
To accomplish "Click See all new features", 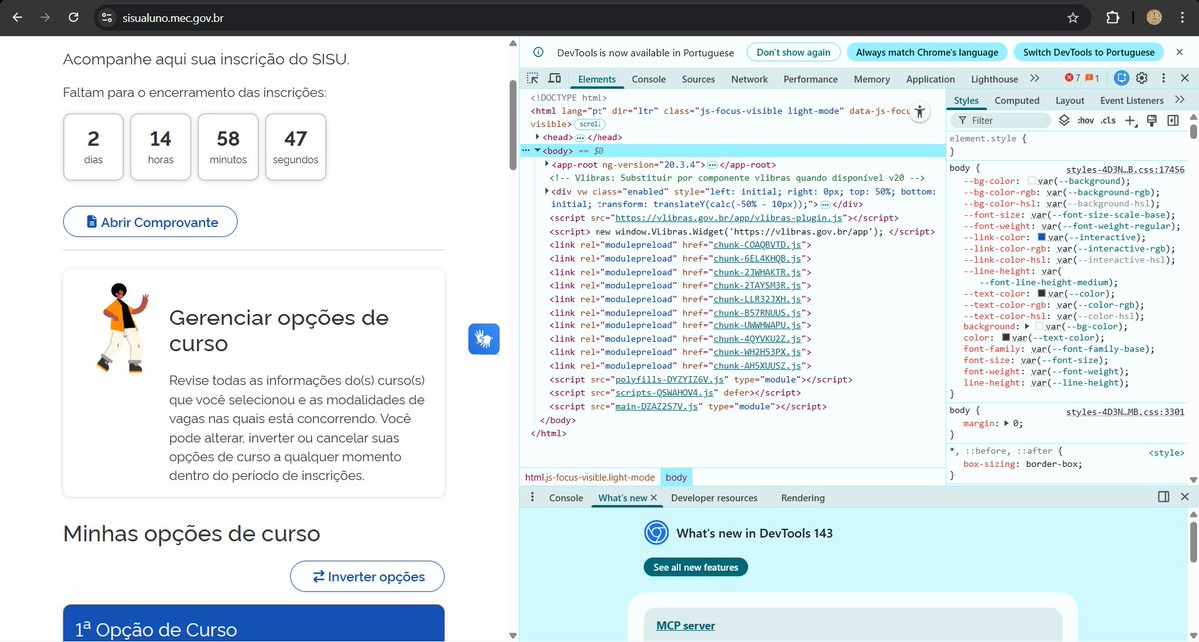I will pos(696,567).
